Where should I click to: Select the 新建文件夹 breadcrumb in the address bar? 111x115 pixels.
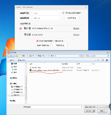(x=41, y=56)
